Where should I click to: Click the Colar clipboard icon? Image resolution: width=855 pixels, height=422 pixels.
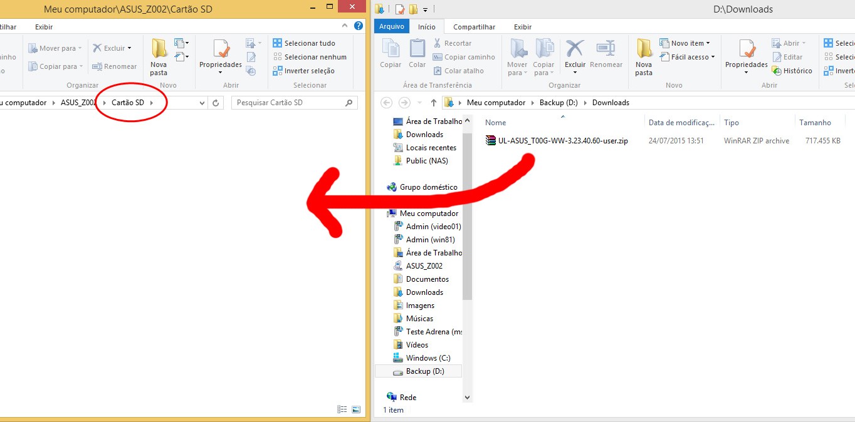417,50
